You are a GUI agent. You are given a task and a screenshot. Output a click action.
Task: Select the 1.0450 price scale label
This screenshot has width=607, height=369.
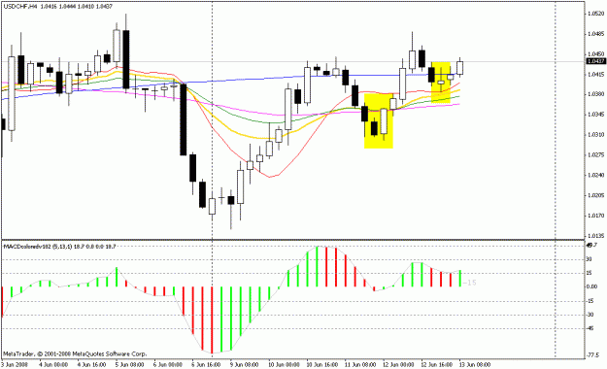(595, 54)
